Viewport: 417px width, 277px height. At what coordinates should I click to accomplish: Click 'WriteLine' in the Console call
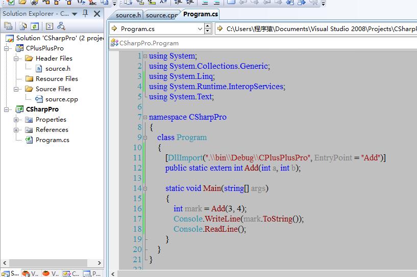[x=223, y=219]
